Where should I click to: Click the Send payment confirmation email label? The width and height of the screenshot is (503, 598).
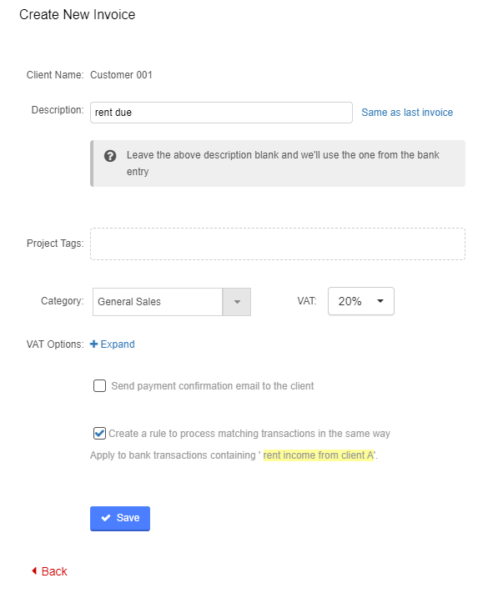pyautogui.click(x=213, y=386)
